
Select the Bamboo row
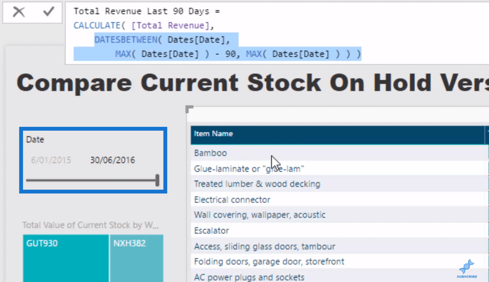point(339,153)
